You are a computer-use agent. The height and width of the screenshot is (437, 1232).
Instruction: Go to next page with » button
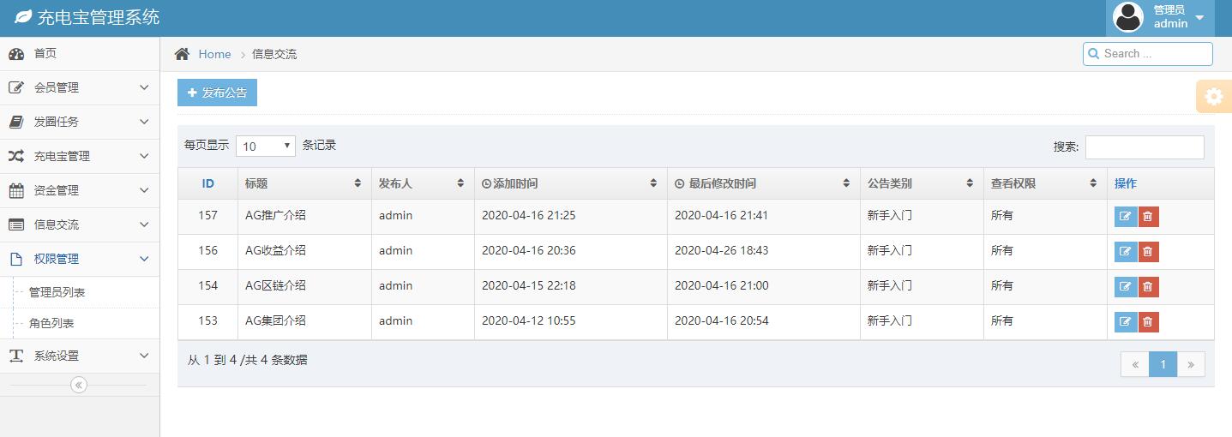click(x=1190, y=364)
